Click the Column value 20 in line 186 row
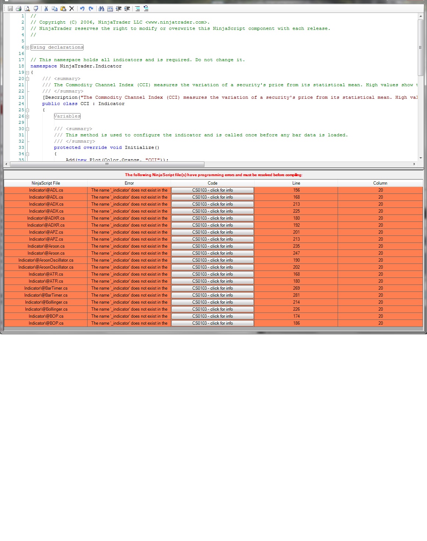 380,323
